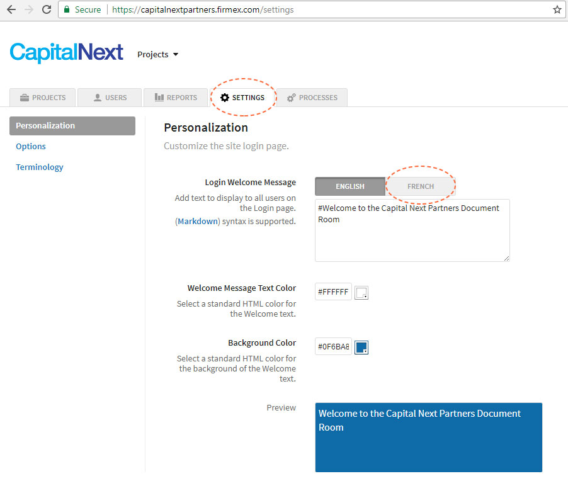Open the white text color swatch picker
This screenshot has height=481, width=568.
(x=361, y=292)
